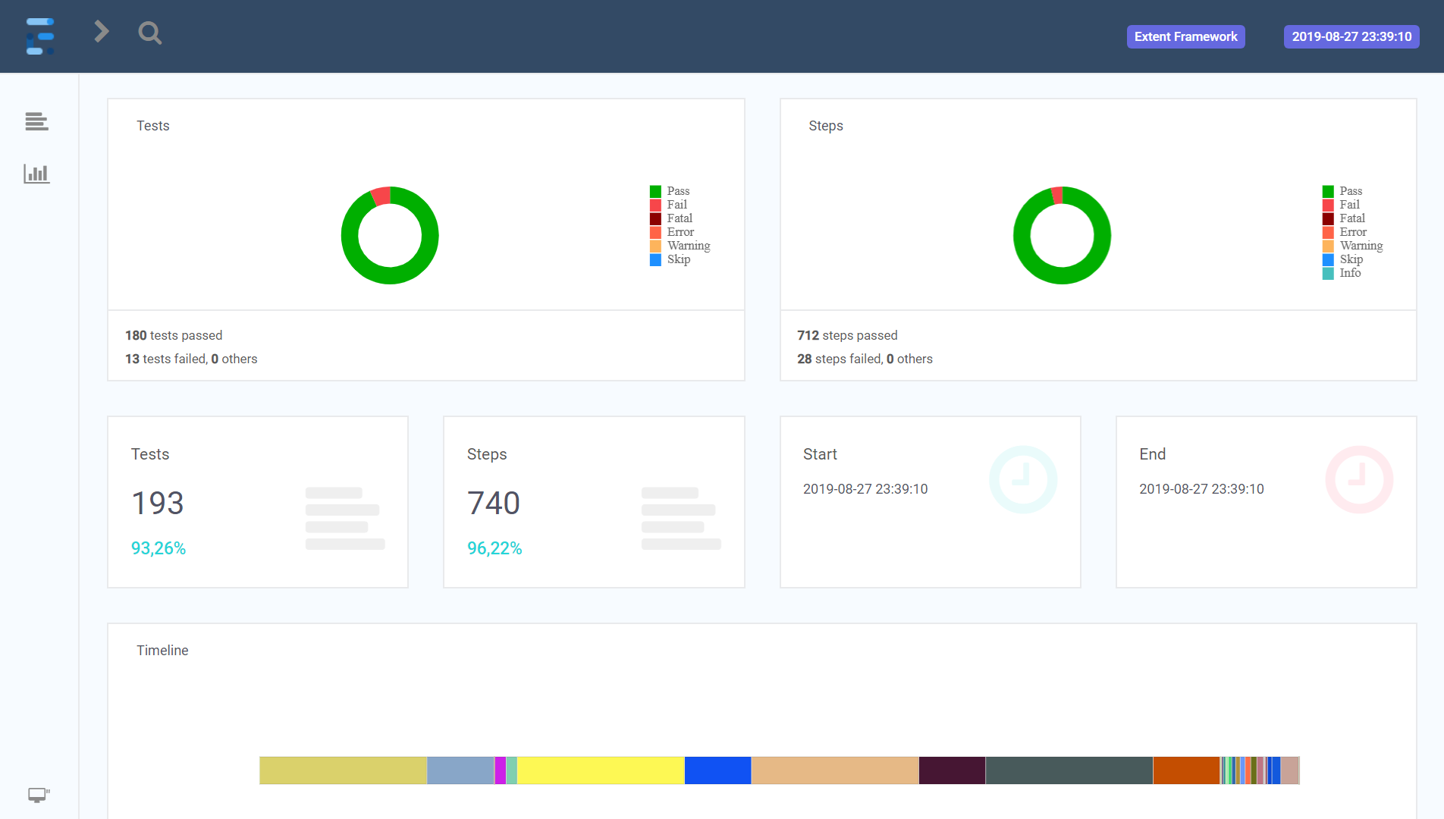Click the End time 2019-08-27 23:39:10 value
The width and height of the screenshot is (1444, 819).
click(1201, 489)
